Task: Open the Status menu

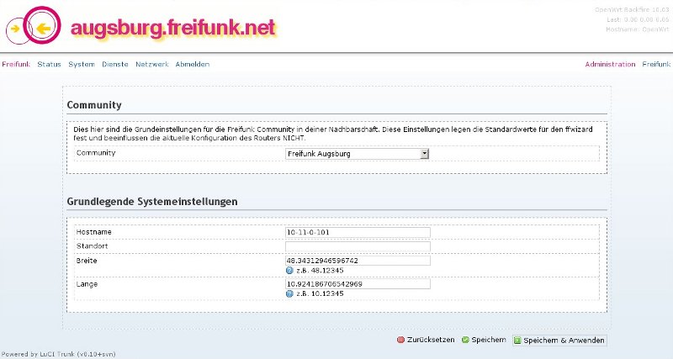Action: [49, 64]
